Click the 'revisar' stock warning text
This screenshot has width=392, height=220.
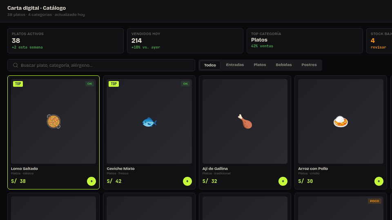(x=379, y=47)
